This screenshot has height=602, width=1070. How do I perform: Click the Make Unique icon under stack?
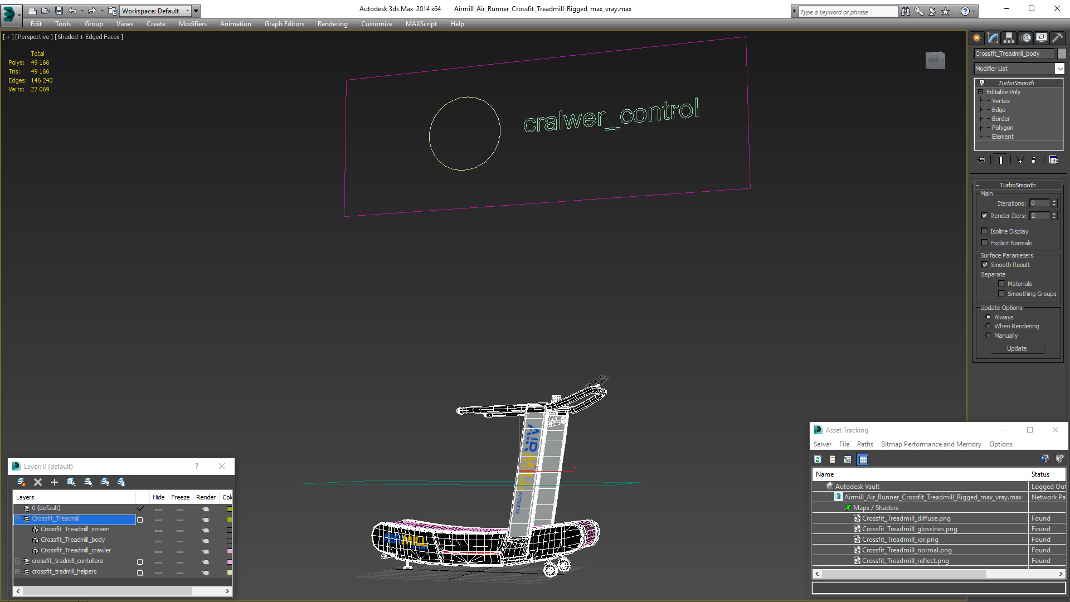click(1020, 160)
